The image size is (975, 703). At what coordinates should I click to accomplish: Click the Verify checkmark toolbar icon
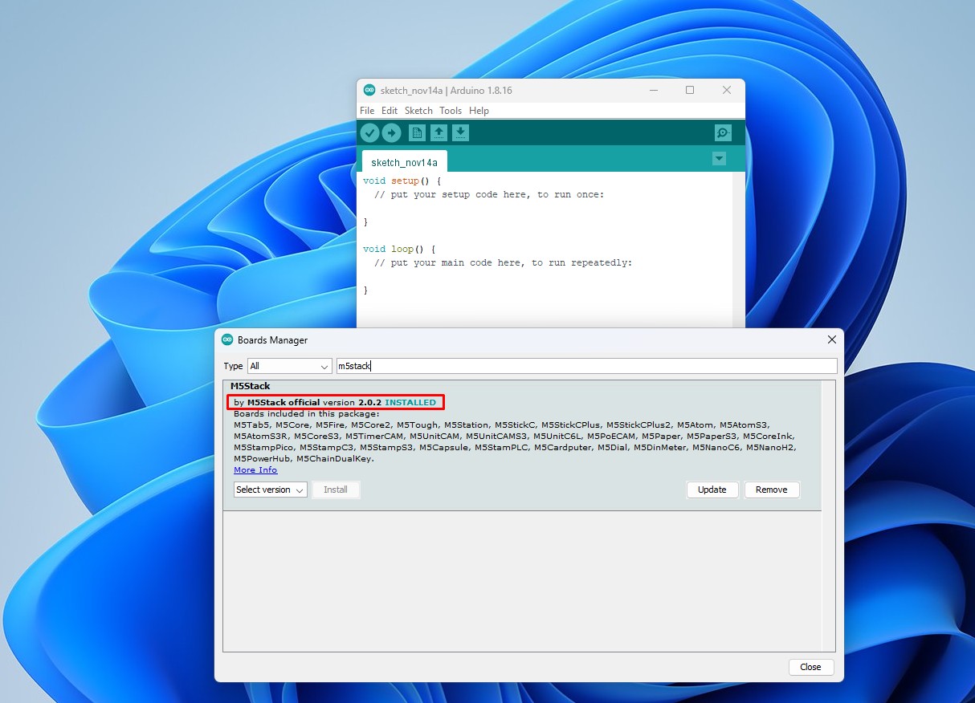click(x=369, y=133)
